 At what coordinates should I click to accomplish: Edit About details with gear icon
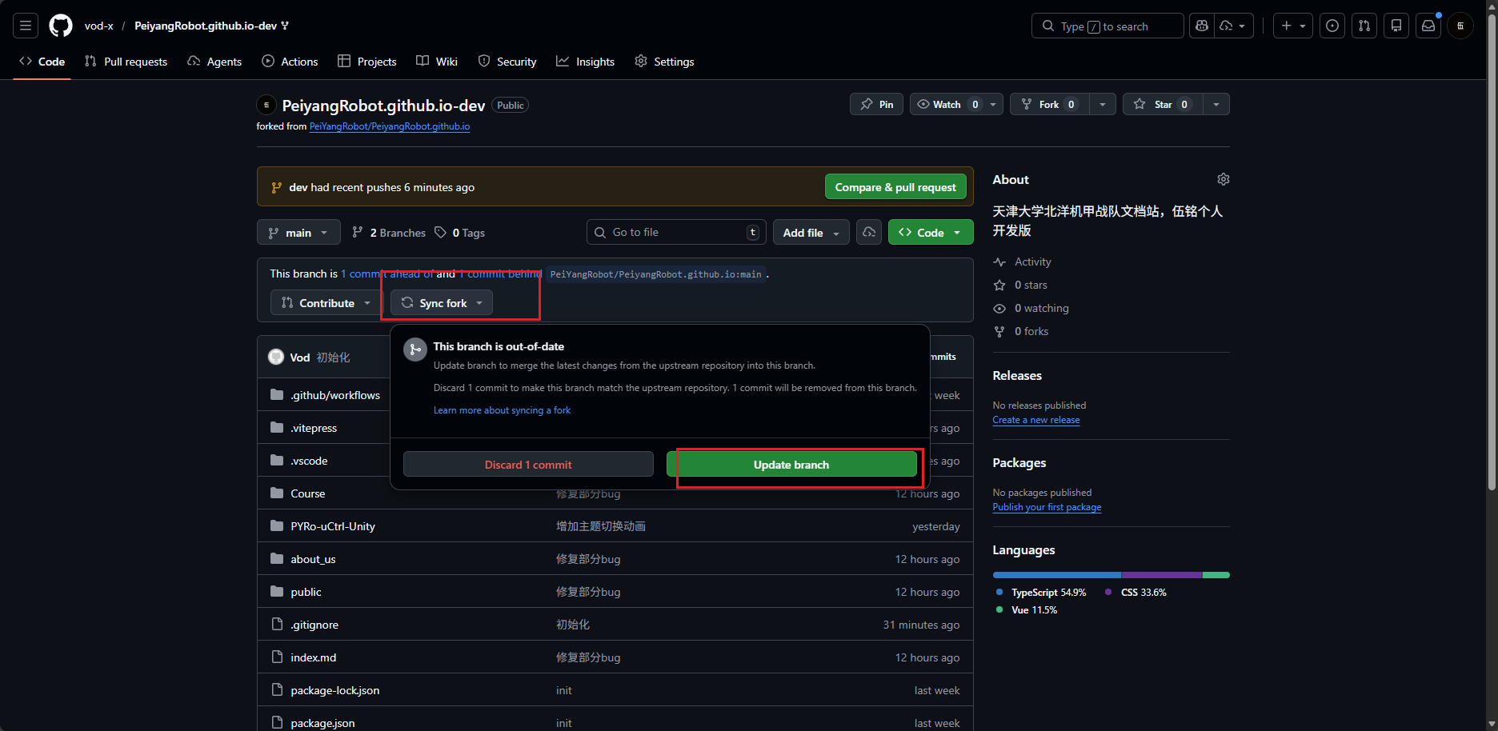pyautogui.click(x=1223, y=179)
